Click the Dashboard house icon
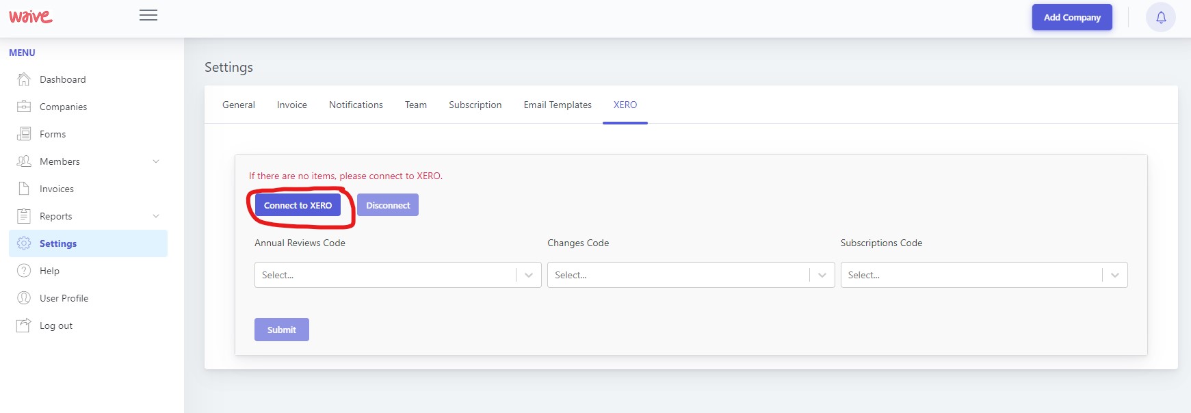The width and height of the screenshot is (1191, 413). 24,79
